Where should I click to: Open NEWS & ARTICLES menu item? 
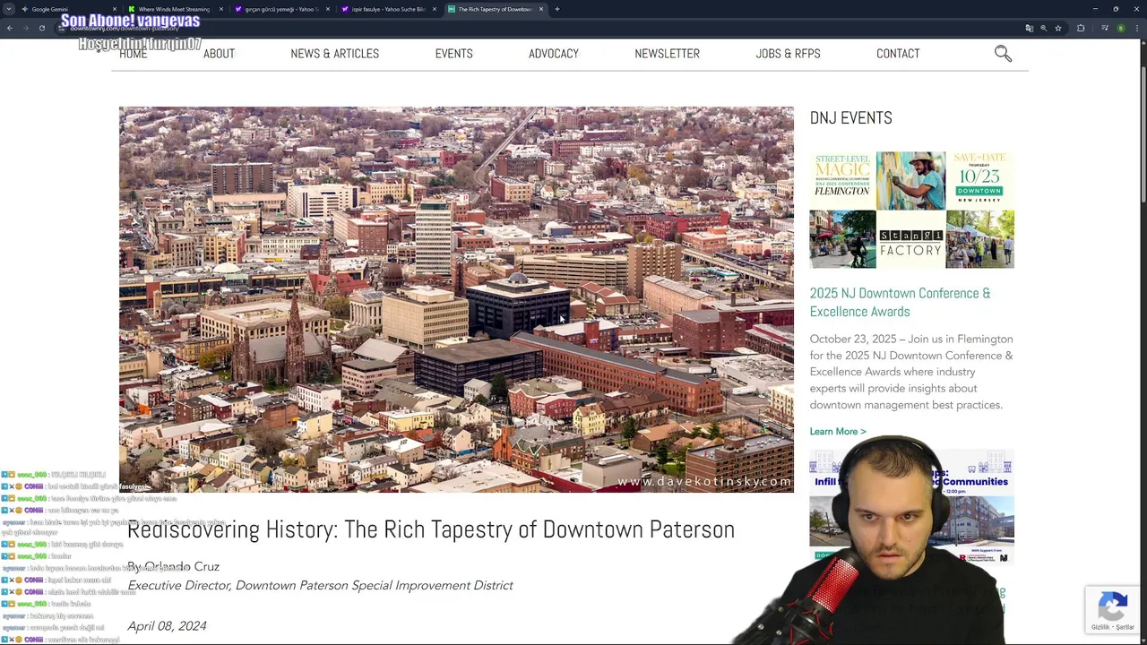(x=334, y=54)
